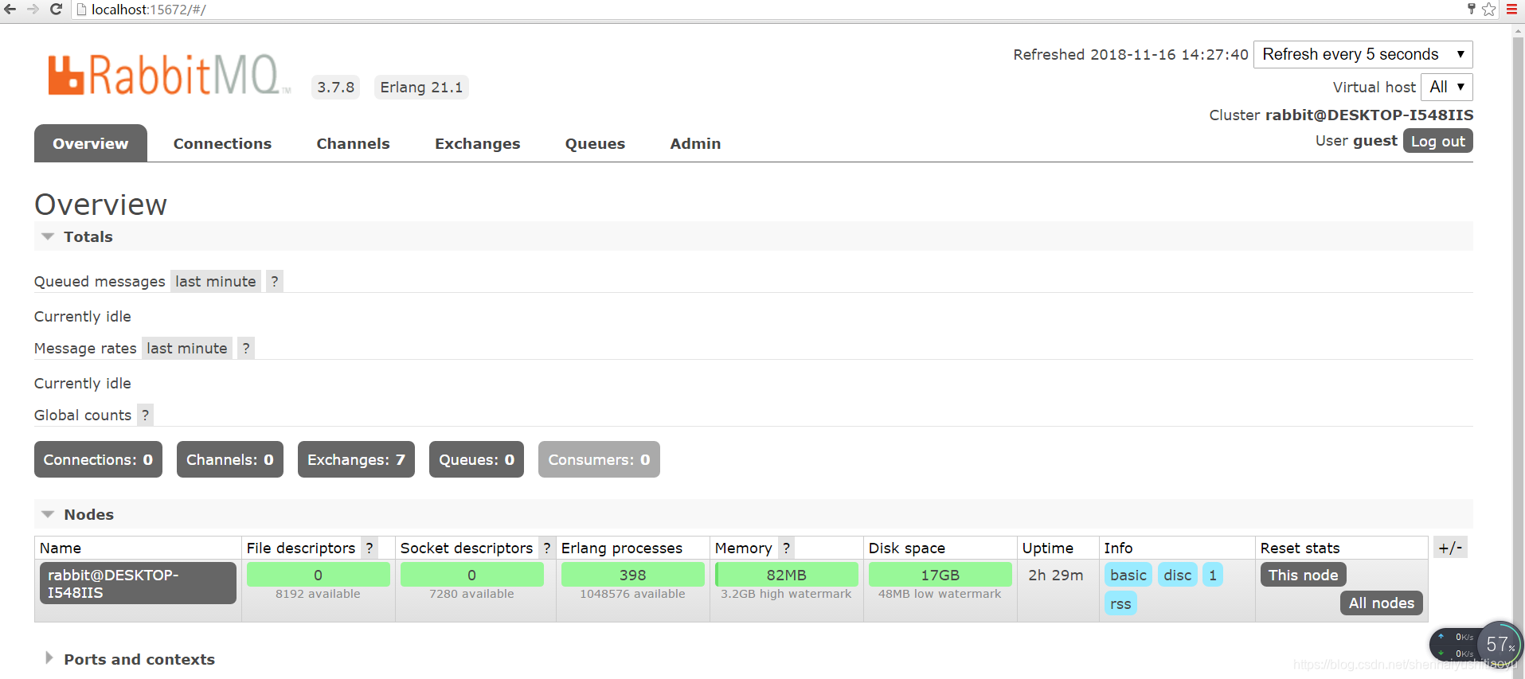1525x679 pixels.
Task: Reset stats for This node
Action: tap(1303, 575)
